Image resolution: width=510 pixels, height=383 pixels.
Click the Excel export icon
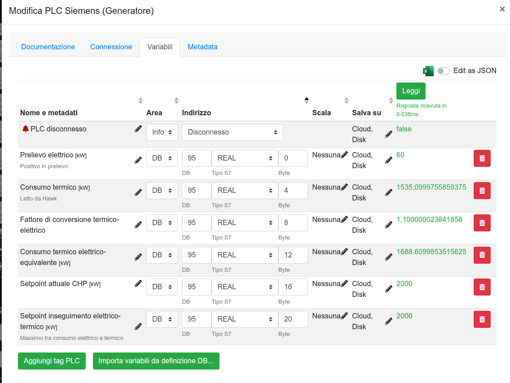pos(428,71)
